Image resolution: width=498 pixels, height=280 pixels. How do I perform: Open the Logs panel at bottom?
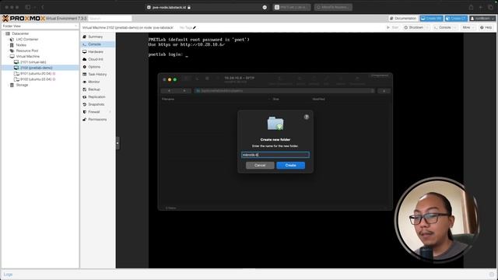(9, 275)
